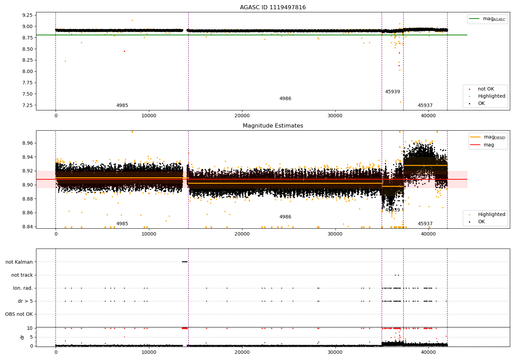Click the 4986 obsid label in the Magnitude Estimates panel
This screenshot has width=515, height=360.
point(285,217)
